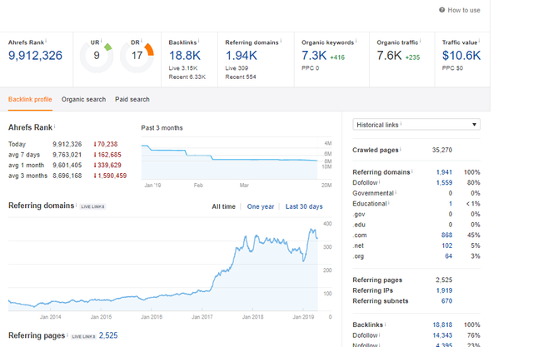Switch to Organic search tab
This screenshot has height=347, width=533.
click(83, 100)
